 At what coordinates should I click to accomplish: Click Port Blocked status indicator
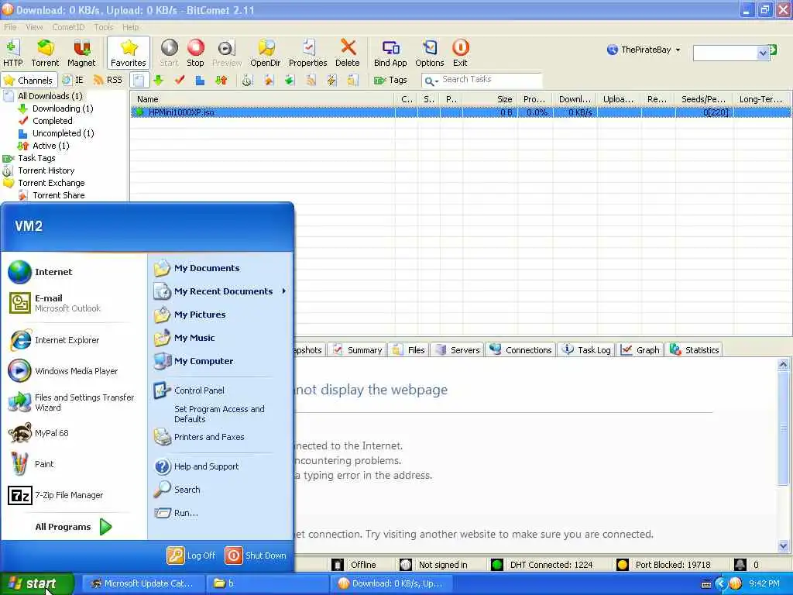664,565
